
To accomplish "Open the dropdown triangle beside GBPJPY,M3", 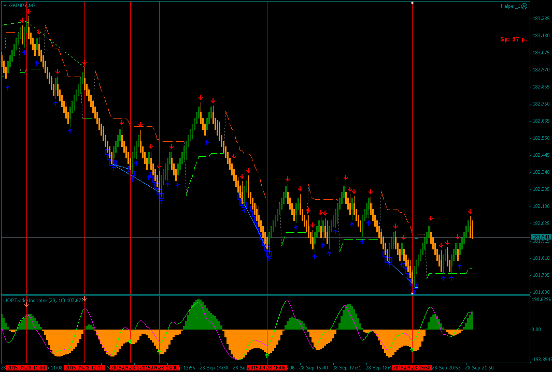I will [5, 6].
